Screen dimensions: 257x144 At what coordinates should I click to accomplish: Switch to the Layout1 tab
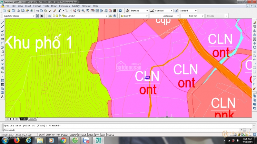coord(32,119)
